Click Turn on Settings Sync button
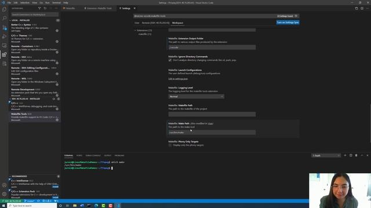The image size is (371, 208). [x=288, y=23]
